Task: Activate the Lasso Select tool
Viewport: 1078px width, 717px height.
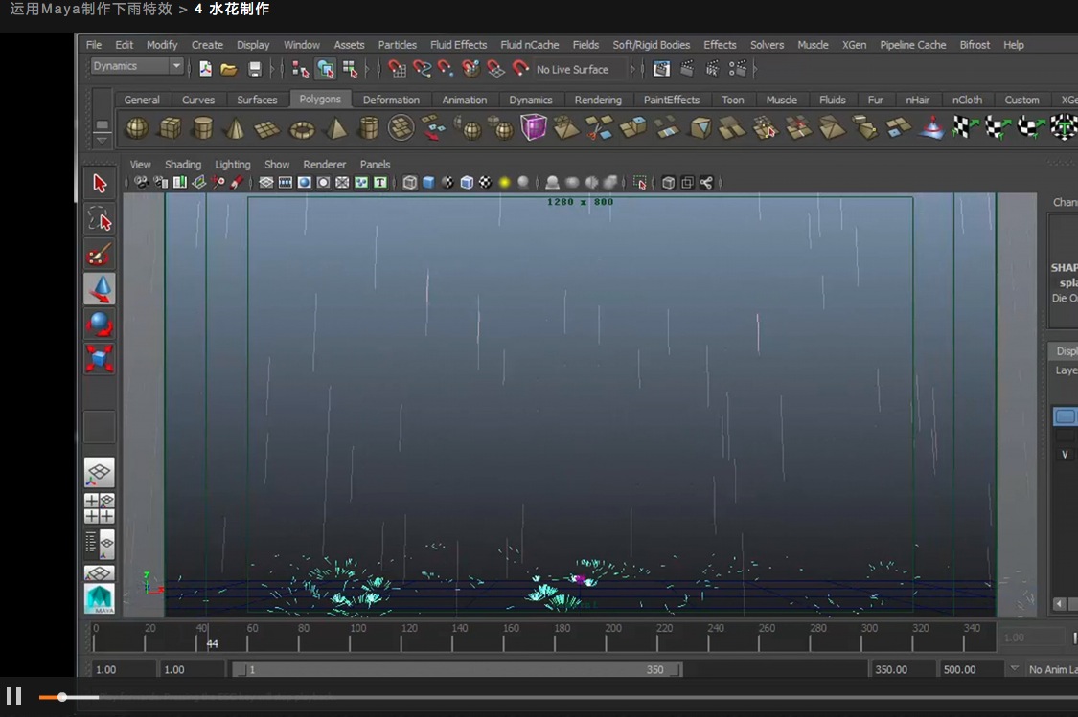Action: [100, 219]
